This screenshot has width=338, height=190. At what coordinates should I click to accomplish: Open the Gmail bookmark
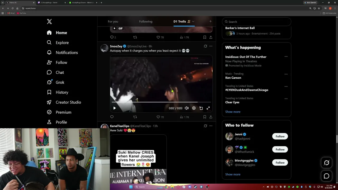pyautogui.click(x=11, y=13)
